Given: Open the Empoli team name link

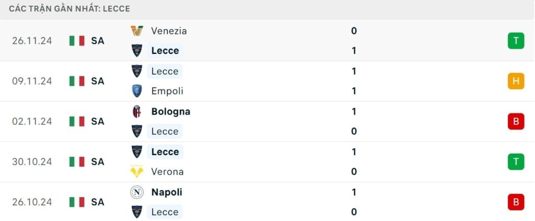Looking at the screenshot, I should pyautogui.click(x=167, y=91).
